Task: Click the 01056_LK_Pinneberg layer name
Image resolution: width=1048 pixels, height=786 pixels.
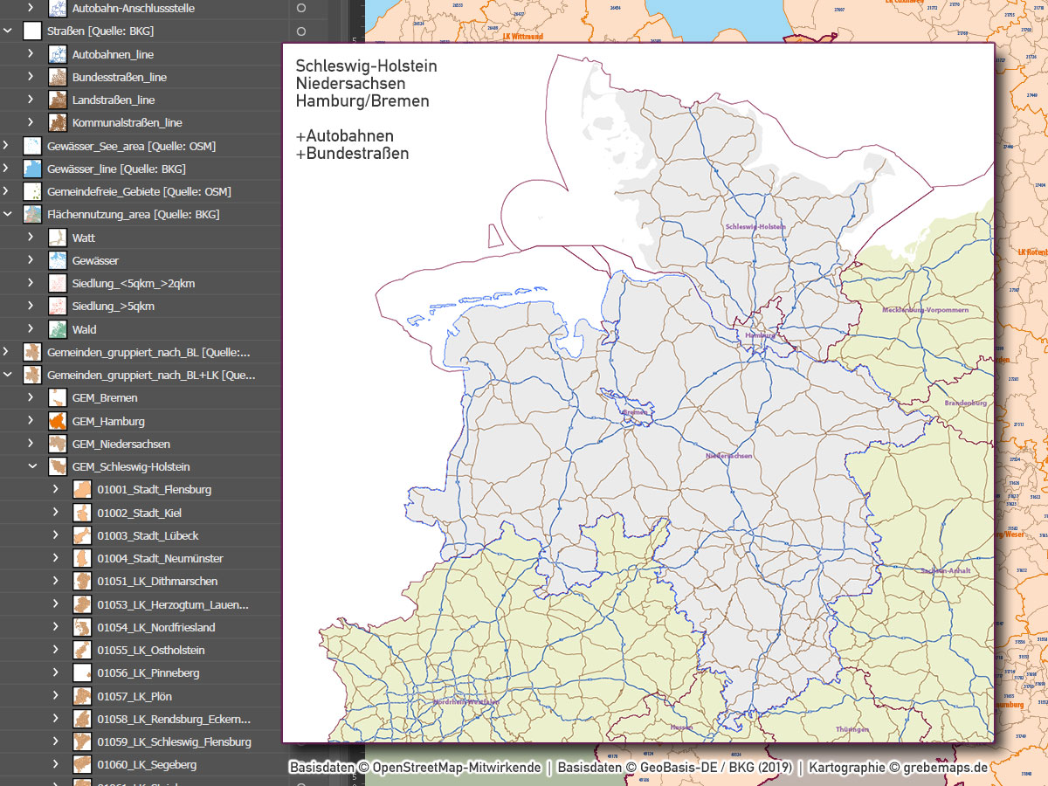Action: (x=148, y=672)
